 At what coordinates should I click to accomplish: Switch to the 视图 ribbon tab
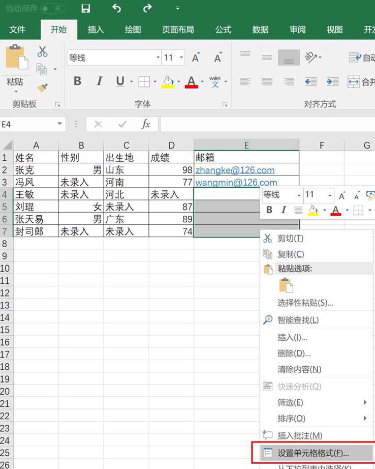tap(335, 30)
